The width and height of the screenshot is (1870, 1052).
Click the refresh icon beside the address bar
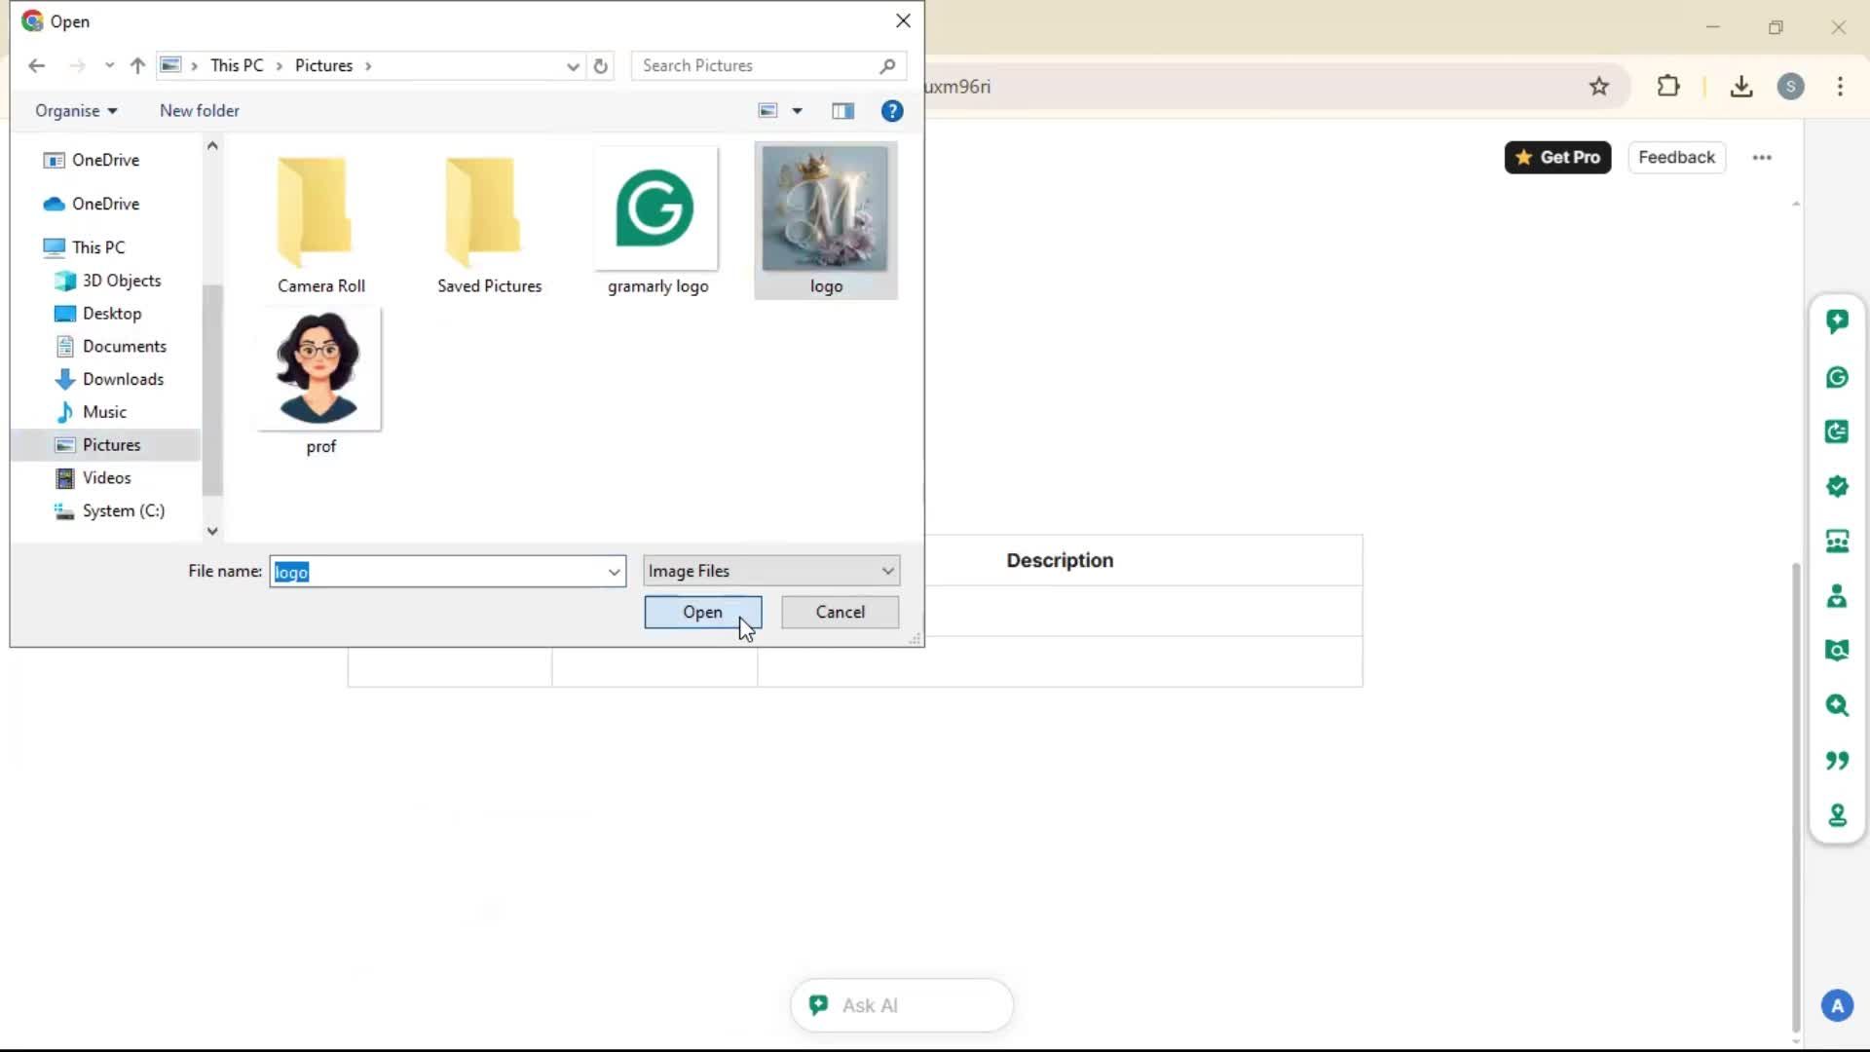coord(601,66)
